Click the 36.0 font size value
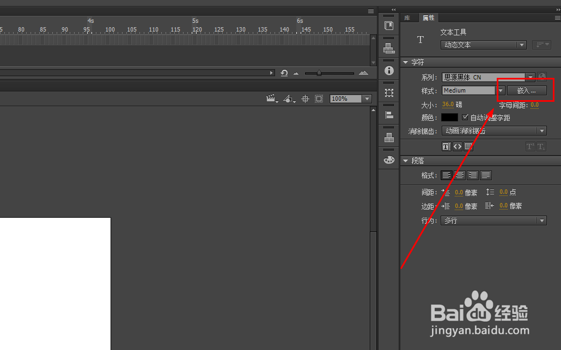561x350 pixels. click(448, 105)
